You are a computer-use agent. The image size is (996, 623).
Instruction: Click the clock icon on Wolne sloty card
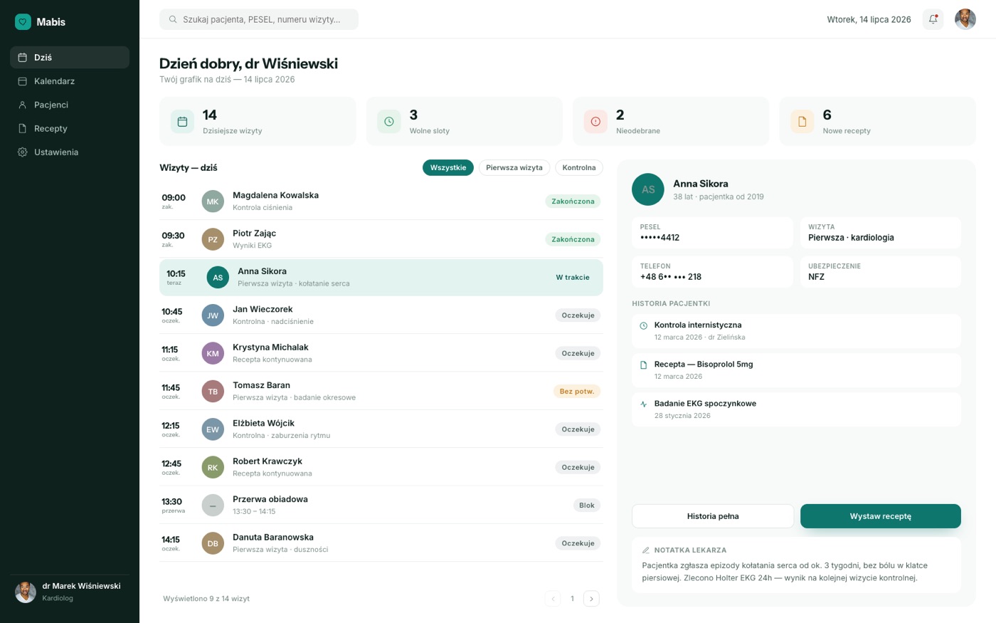click(x=389, y=122)
